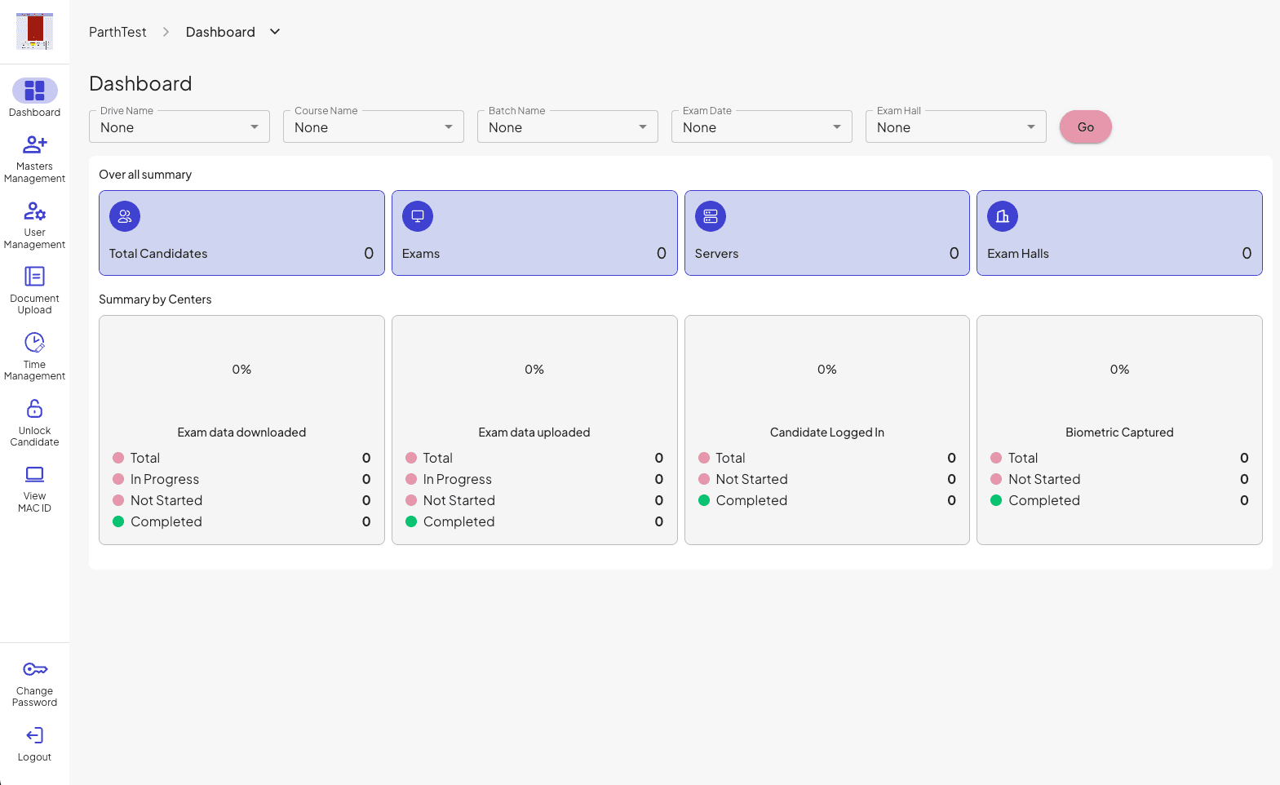Image resolution: width=1280 pixels, height=785 pixels.
Task: Click the Logout icon
Action: [x=34, y=736]
